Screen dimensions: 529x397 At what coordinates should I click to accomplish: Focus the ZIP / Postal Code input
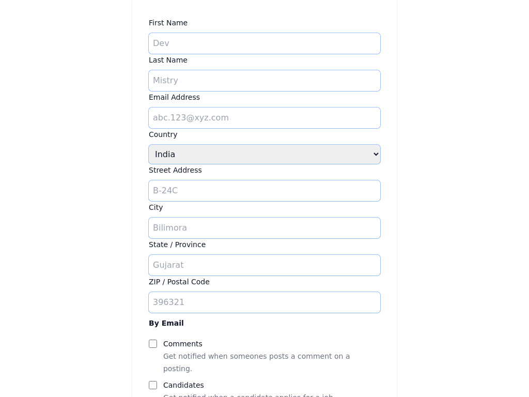pos(264,302)
